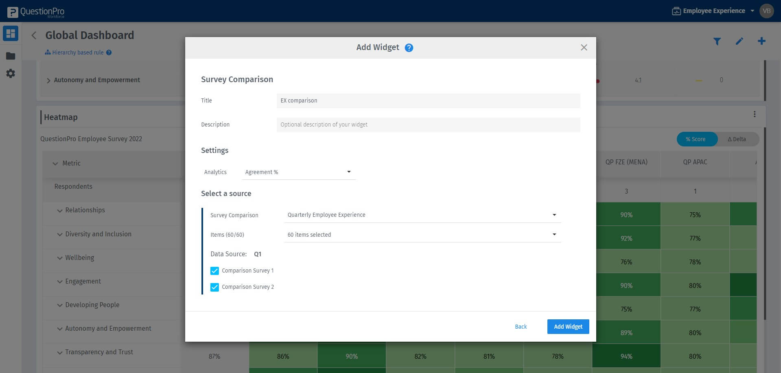The image size is (781, 373).
Task: Enable the Comparison Survey 1 checkbox
Action: (214, 270)
